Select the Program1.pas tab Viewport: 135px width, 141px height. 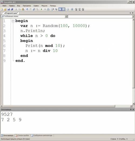(x=11, y=13)
